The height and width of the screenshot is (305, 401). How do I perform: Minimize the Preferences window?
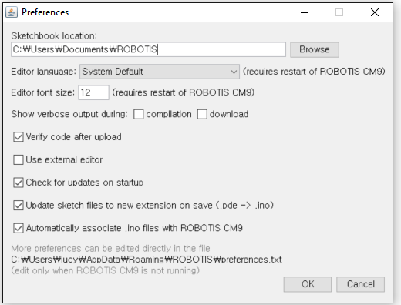[305, 12]
